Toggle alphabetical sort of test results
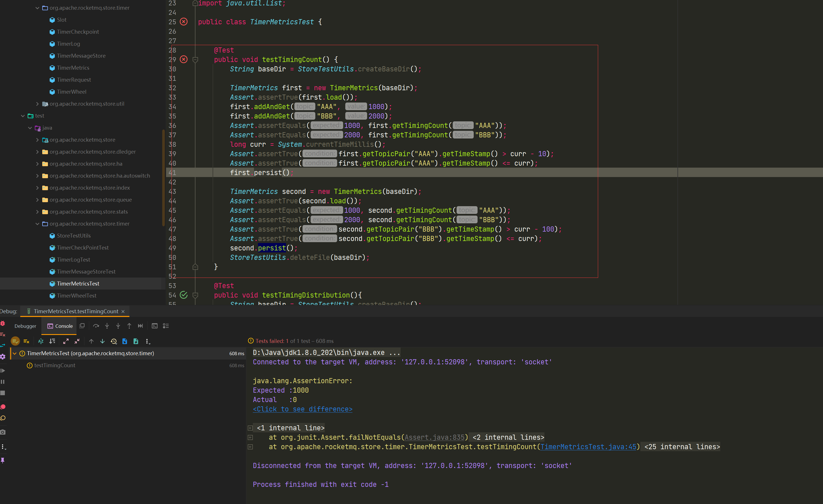The image size is (823, 504). click(x=41, y=341)
